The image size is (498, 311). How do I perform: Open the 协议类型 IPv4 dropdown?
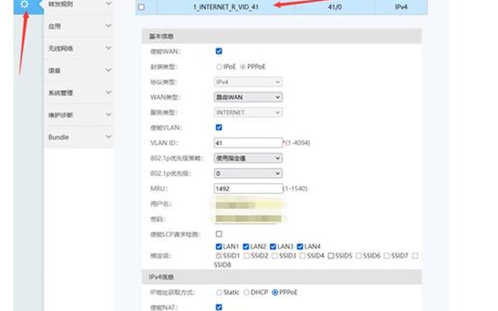248,82
